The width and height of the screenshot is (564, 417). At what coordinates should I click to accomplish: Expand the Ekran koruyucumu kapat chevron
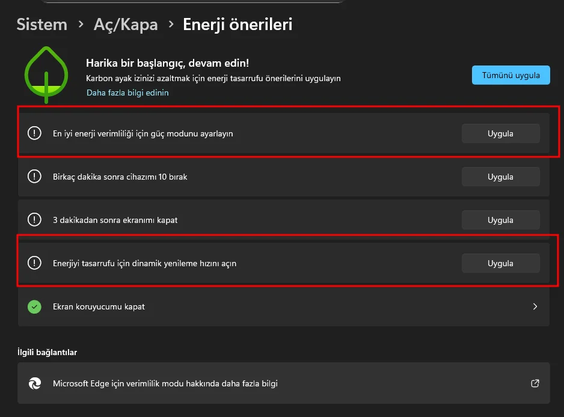click(x=535, y=306)
